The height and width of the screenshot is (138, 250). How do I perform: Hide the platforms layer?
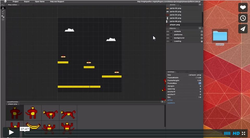pyautogui.click(x=168, y=35)
